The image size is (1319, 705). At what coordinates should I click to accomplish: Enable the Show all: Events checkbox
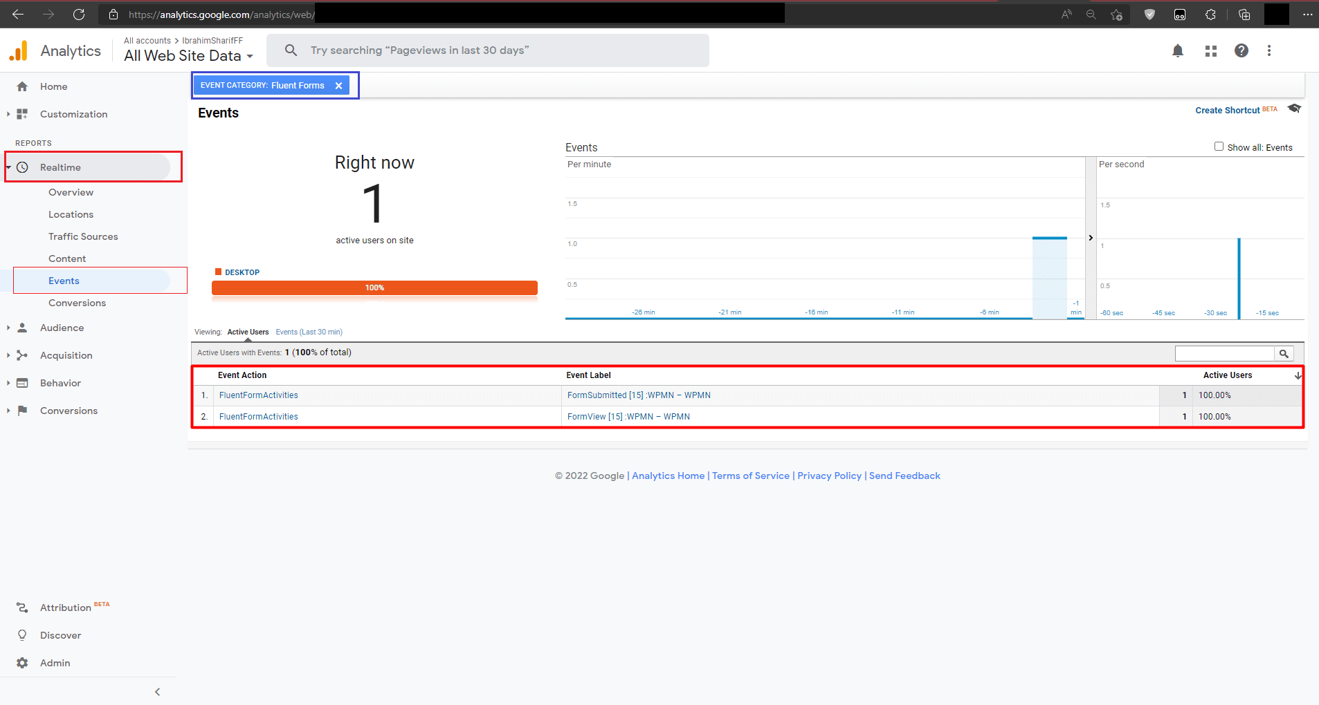pos(1219,147)
